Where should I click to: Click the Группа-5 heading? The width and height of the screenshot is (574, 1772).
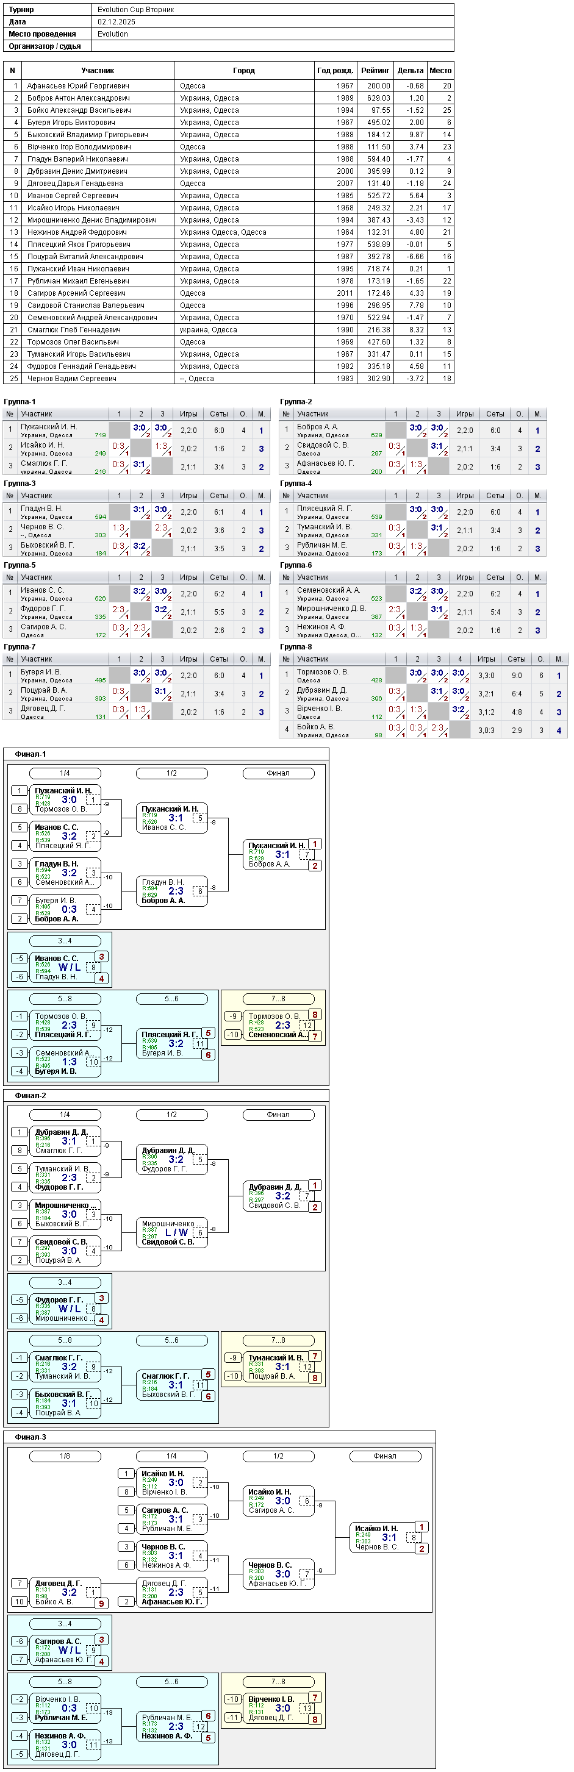coord(20,565)
